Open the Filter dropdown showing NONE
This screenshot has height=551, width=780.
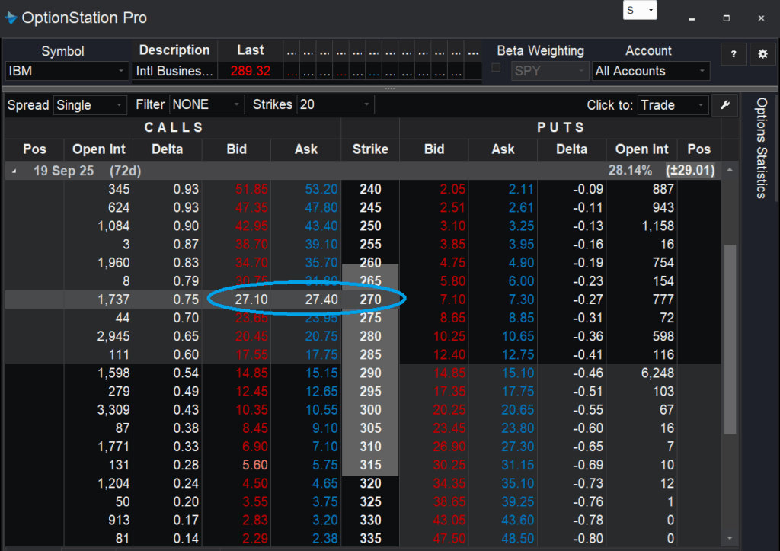[x=206, y=104]
